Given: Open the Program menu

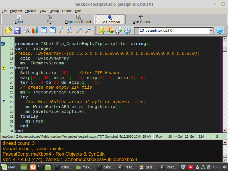Looking at the screenshot, I should [x=16, y=11].
